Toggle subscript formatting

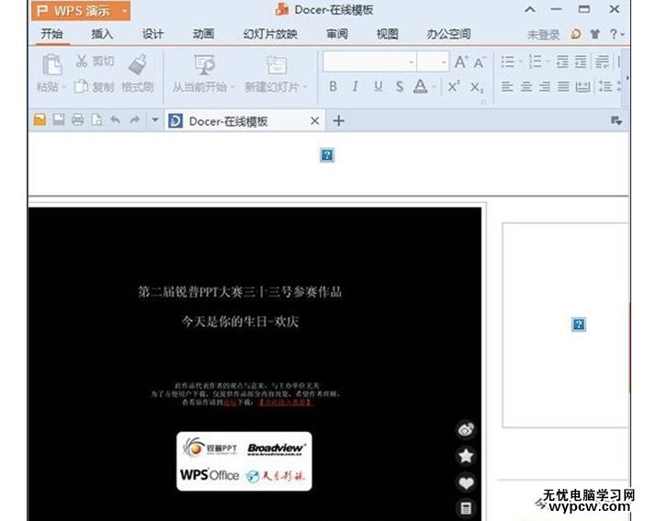pyautogui.click(x=477, y=87)
